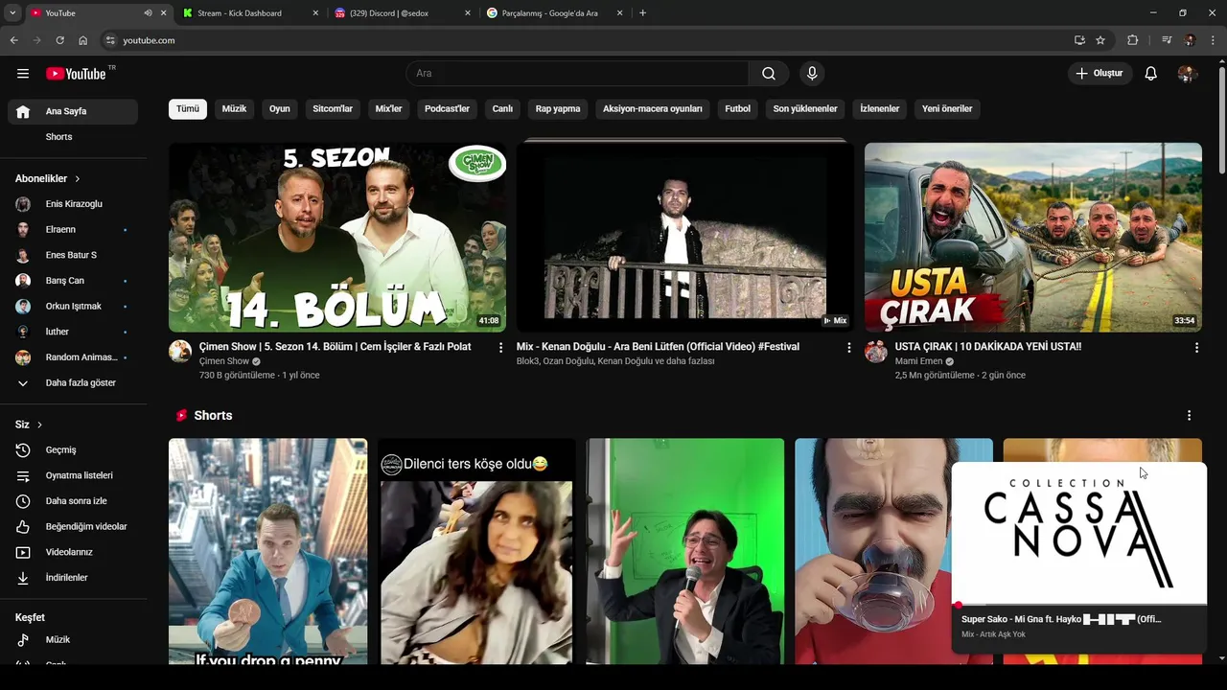This screenshot has height=690, width=1227.
Task: Open USTA ÇIRAK video title
Action: 987,347
